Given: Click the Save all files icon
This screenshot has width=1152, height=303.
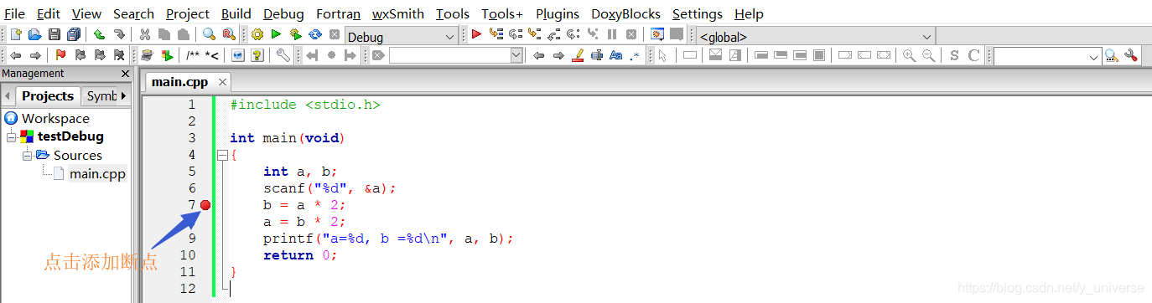Looking at the screenshot, I should point(73,35).
